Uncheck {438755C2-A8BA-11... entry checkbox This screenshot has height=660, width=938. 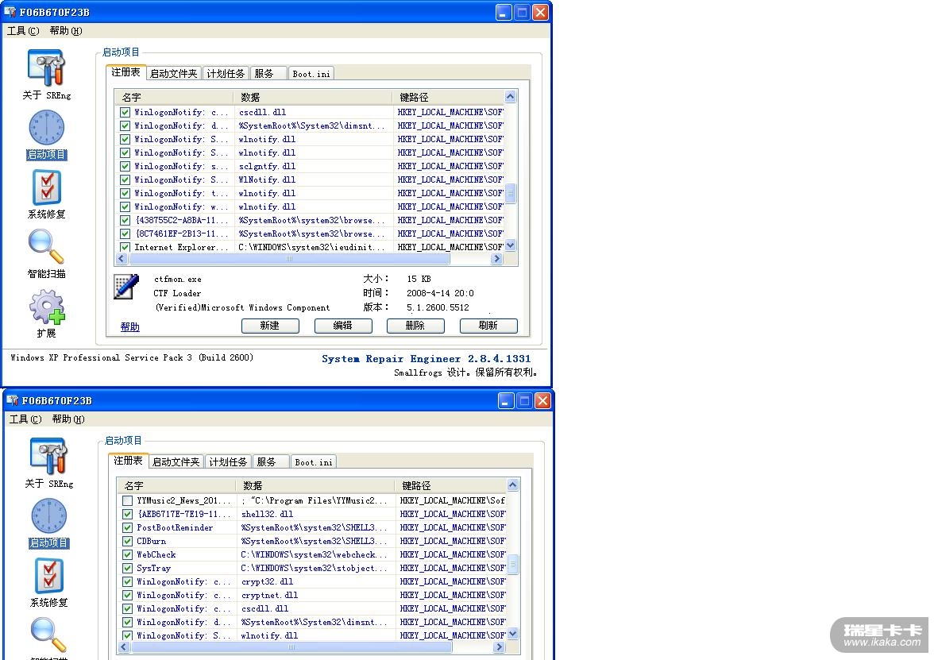pos(125,220)
